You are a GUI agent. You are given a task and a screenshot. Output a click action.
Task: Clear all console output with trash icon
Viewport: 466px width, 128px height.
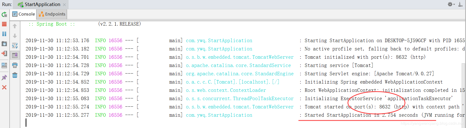click(15, 75)
